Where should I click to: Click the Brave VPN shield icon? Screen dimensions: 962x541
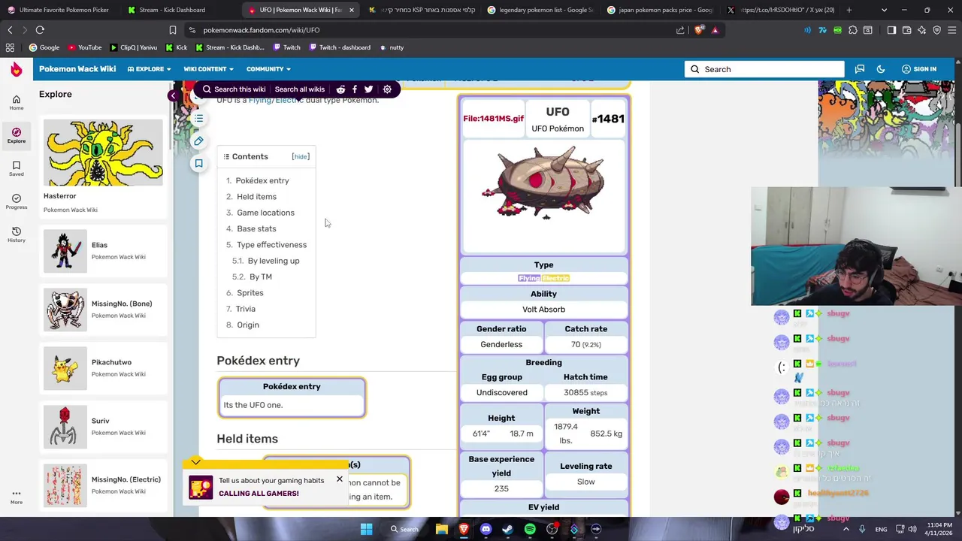[x=936, y=30]
